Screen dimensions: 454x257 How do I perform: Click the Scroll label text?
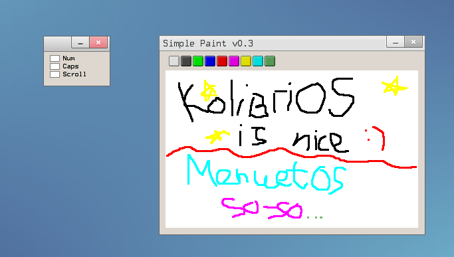(74, 74)
